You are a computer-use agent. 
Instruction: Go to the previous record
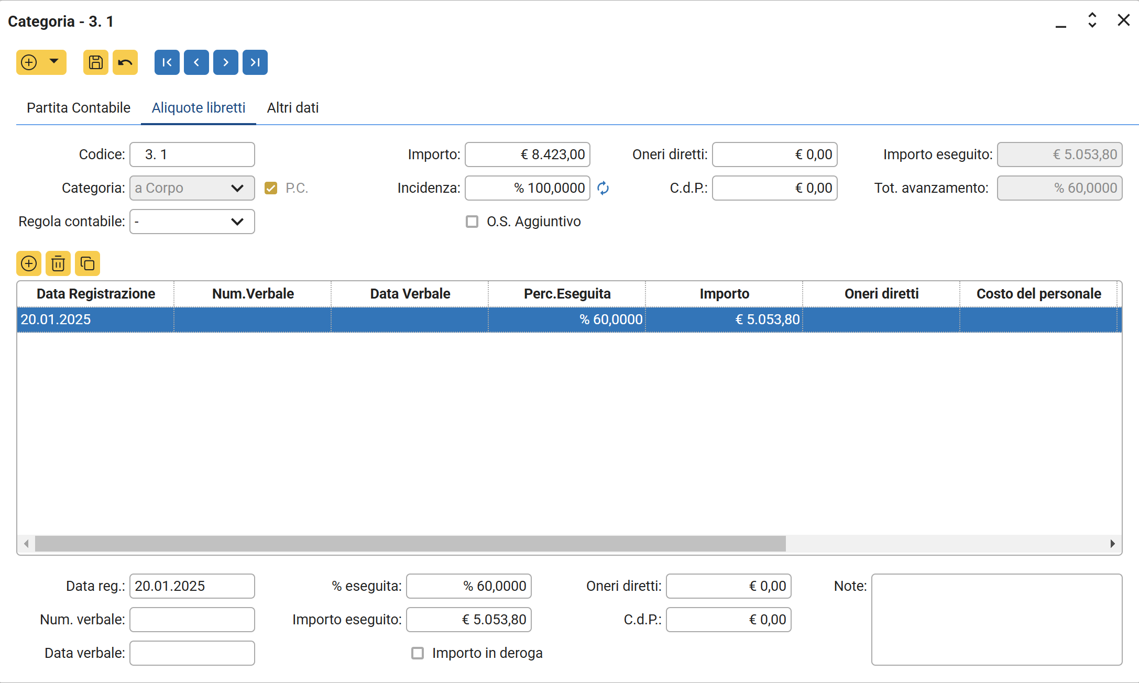[x=196, y=63]
